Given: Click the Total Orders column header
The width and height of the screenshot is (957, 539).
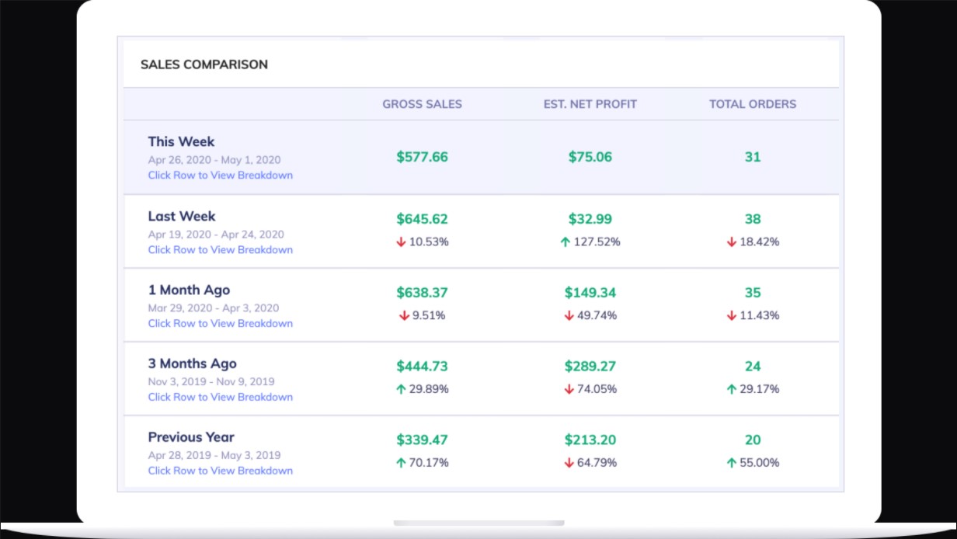Looking at the screenshot, I should point(753,104).
